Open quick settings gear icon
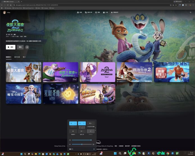 point(94,149)
